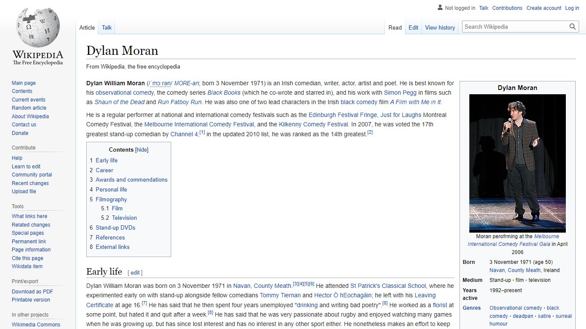The width and height of the screenshot is (586, 329).
Task: Select the Read tab
Action: point(395,27)
